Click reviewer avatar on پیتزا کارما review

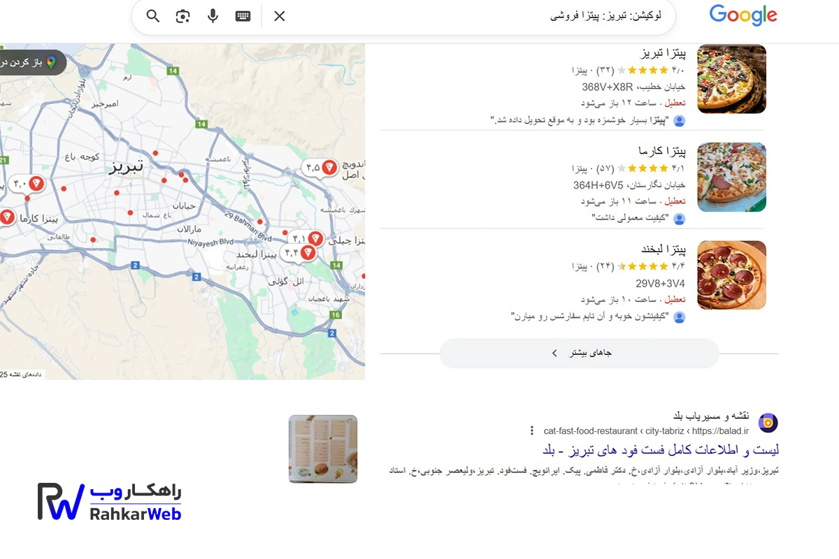(680, 219)
